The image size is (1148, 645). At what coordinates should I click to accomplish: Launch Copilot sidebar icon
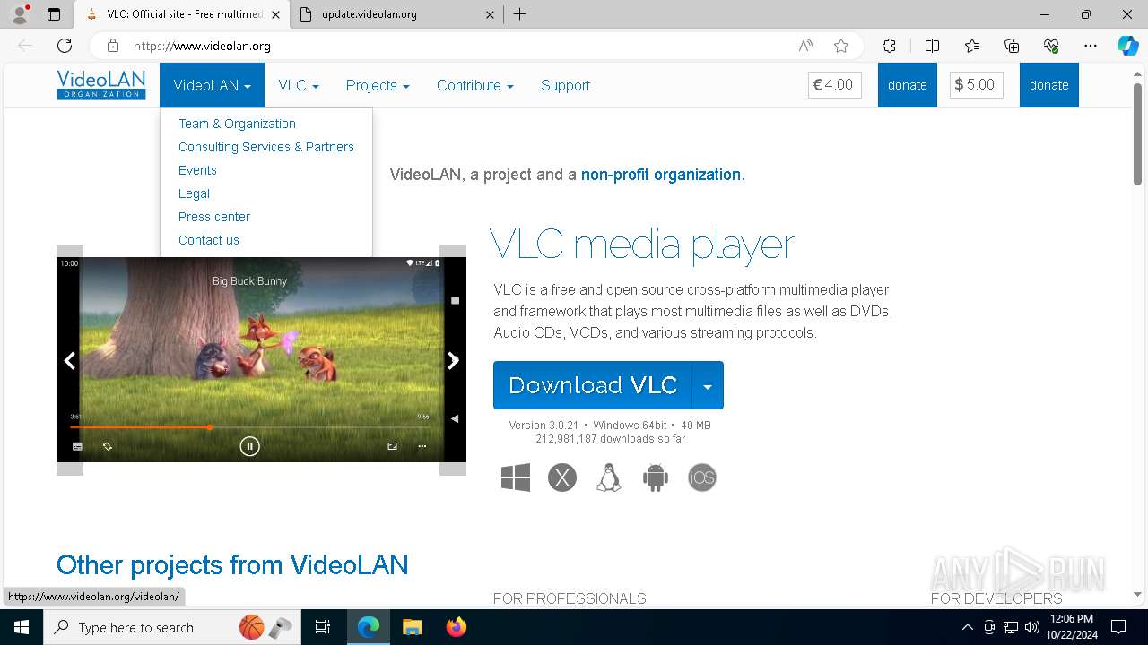1127,46
